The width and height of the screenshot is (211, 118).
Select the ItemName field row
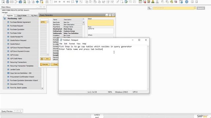pos(67,25)
